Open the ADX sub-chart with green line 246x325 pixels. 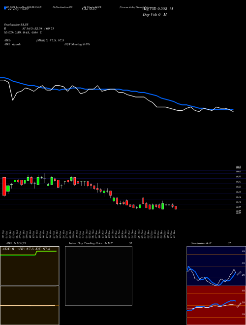[30, 266]
